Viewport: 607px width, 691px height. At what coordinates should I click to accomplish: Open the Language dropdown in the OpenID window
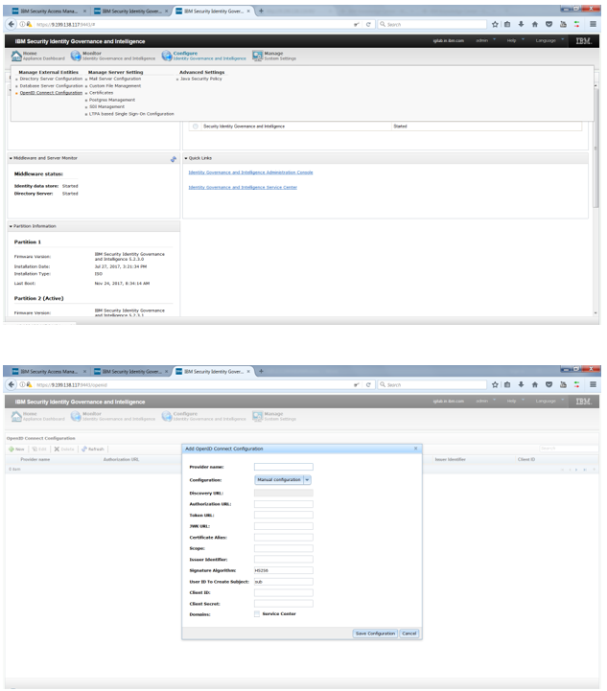pos(549,401)
